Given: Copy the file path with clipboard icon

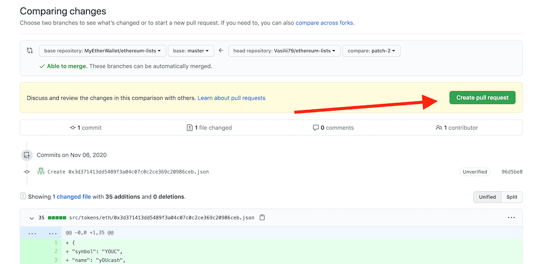Looking at the screenshot, I should (262, 218).
